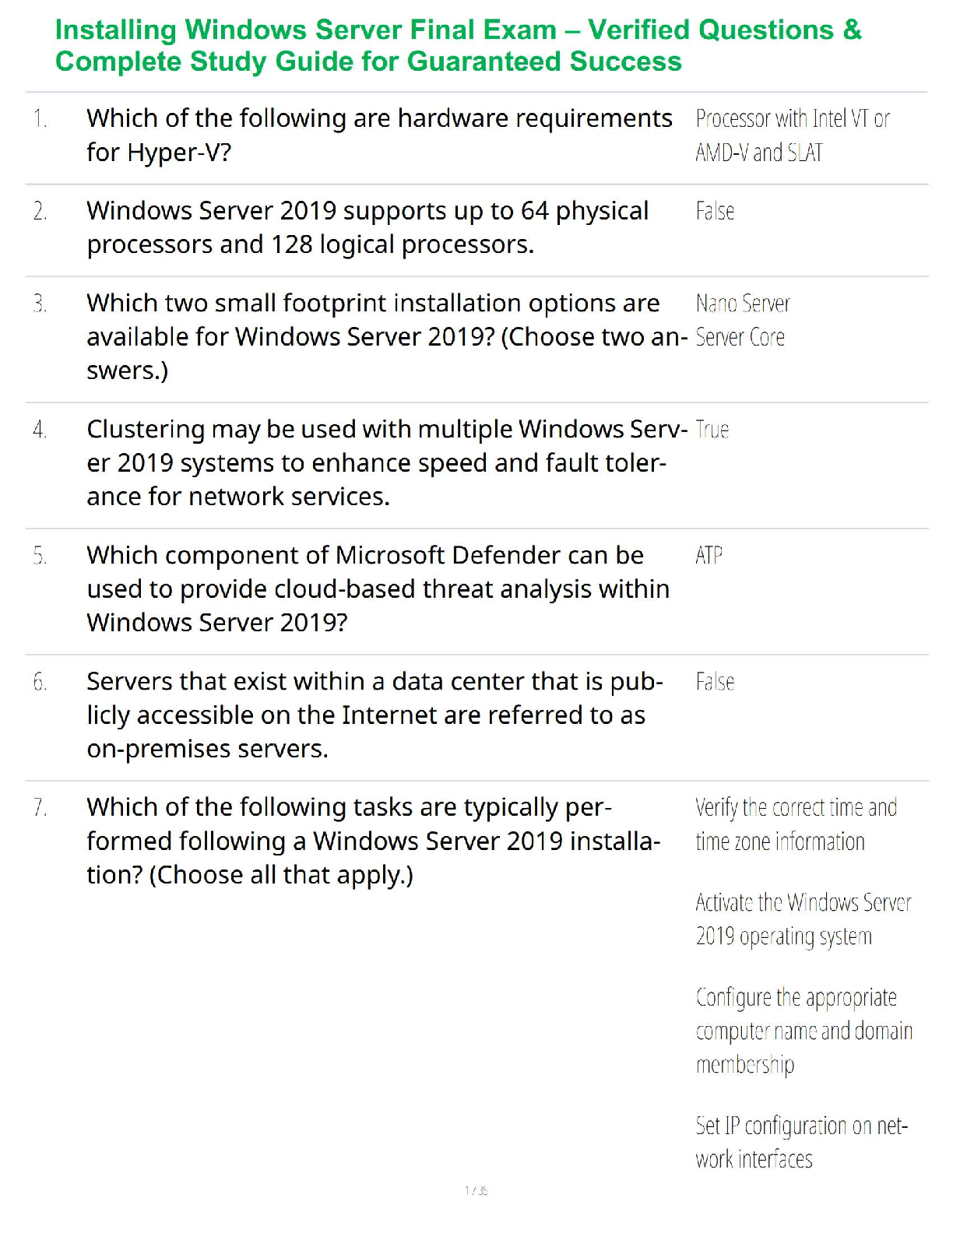The image size is (953, 1233).
Task: Click the page number at the bottom
Action: [476, 1190]
